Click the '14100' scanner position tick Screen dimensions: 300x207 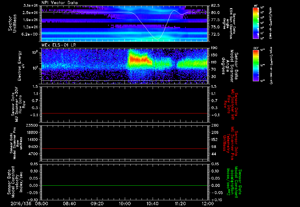tap(32, 139)
